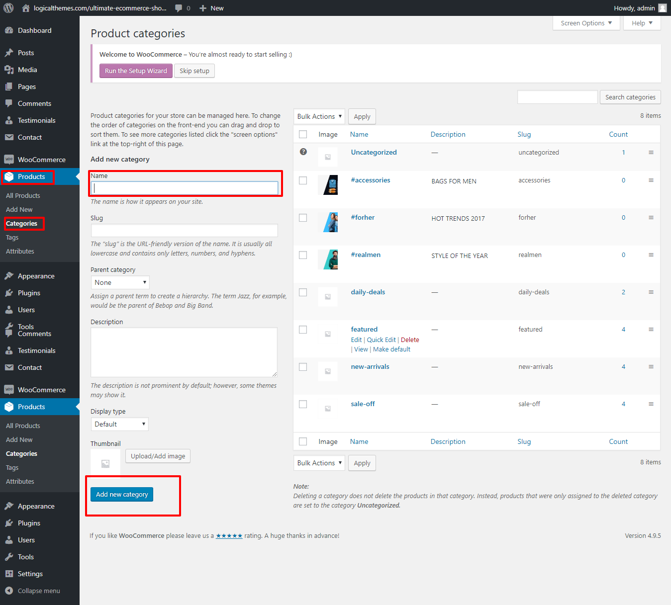
Task: Open the Bulk Actions dropdown below the table
Action: (319, 463)
